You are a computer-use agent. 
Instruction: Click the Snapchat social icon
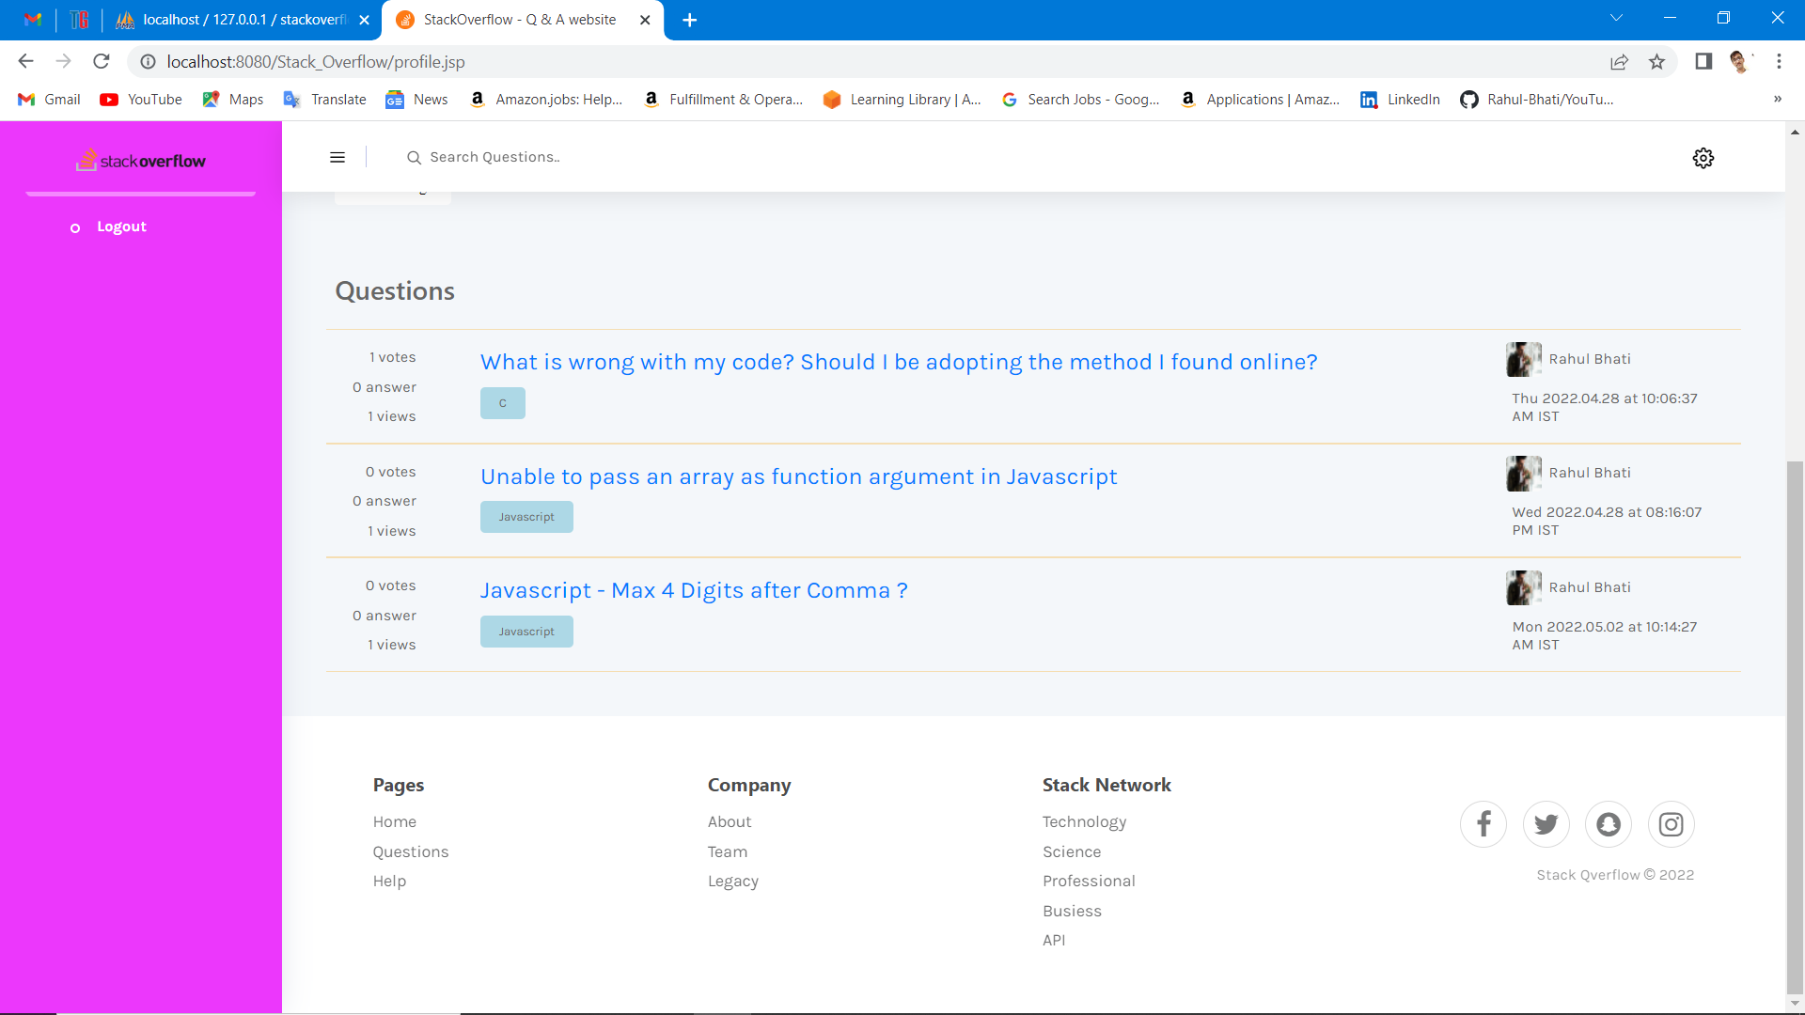tap(1609, 824)
